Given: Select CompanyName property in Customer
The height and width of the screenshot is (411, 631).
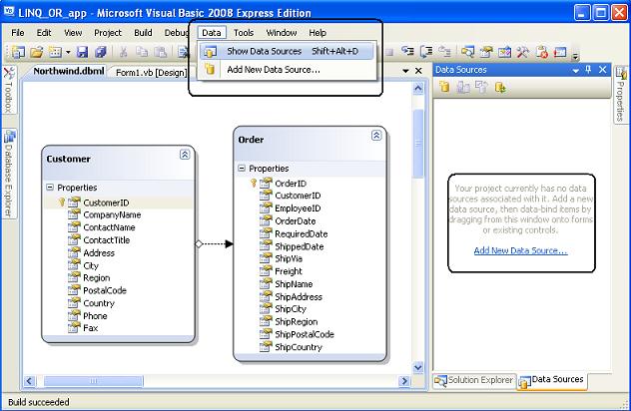Looking at the screenshot, I should pyautogui.click(x=112, y=215).
